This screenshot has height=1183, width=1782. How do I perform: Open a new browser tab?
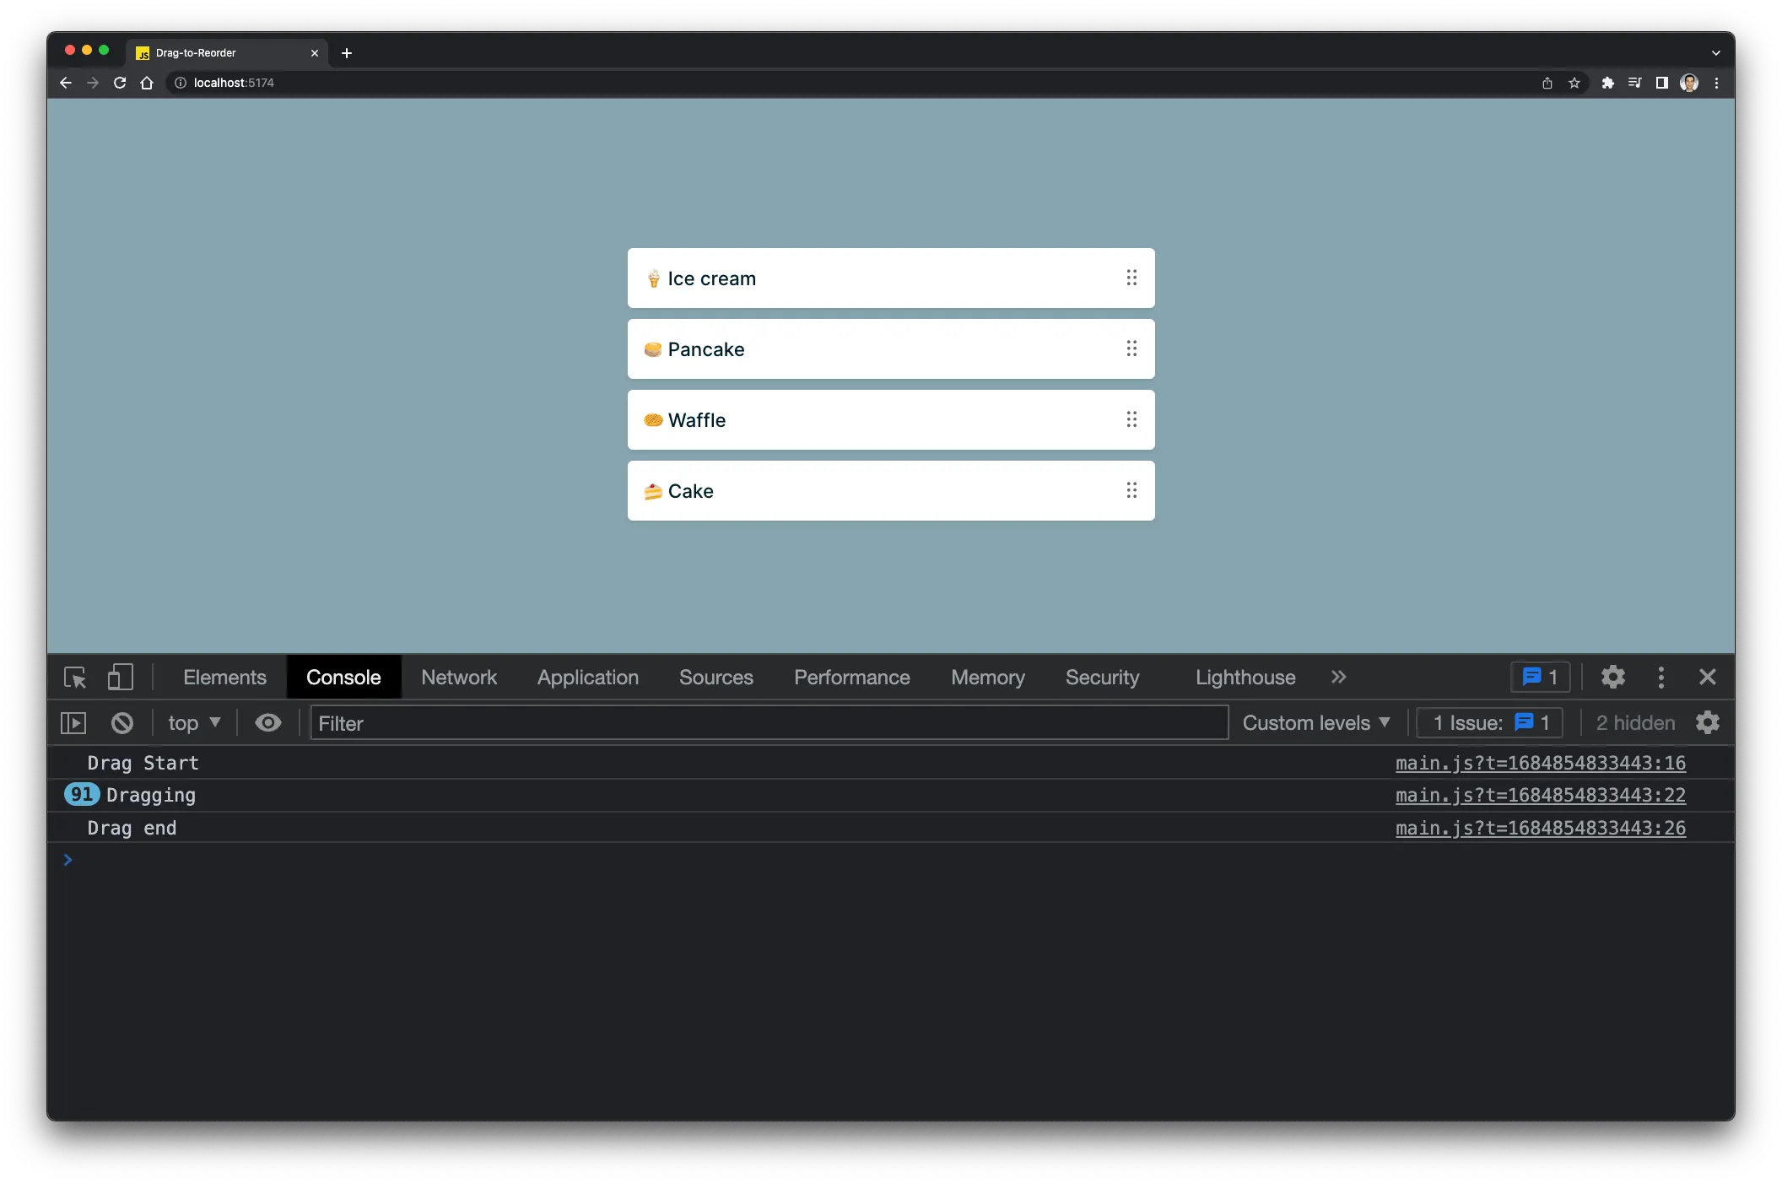click(347, 53)
